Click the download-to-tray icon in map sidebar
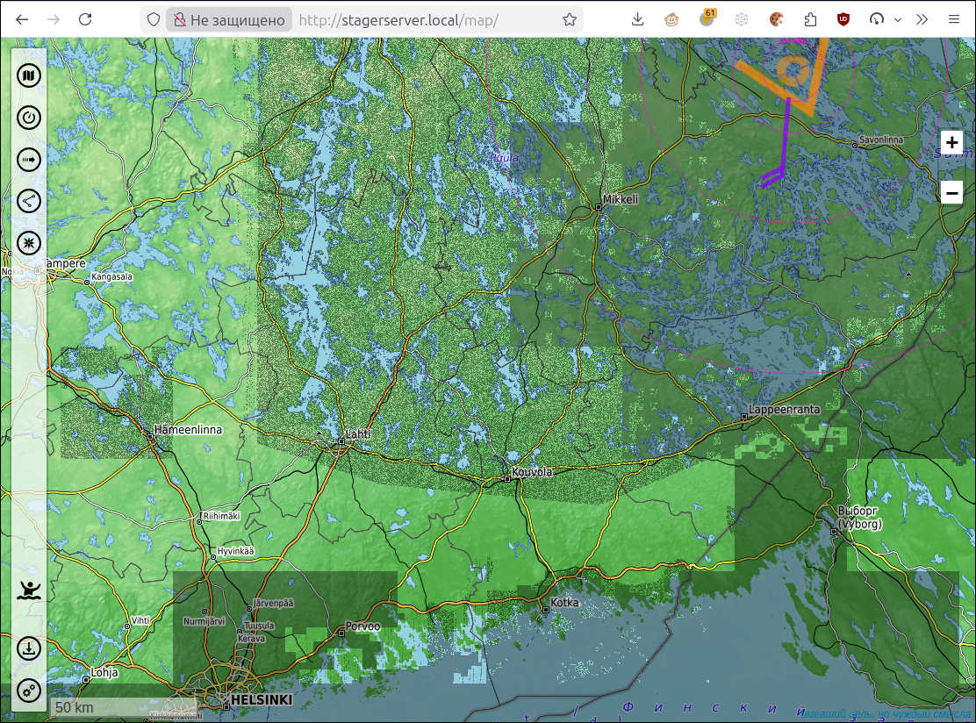 tap(29, 649)
